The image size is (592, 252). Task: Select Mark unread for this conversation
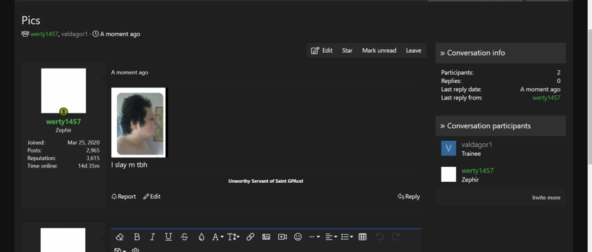point(379,51)
